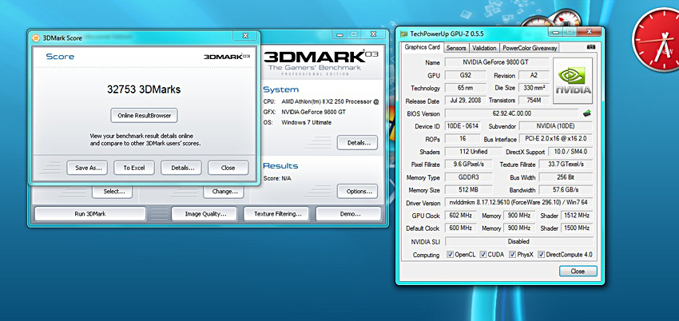The width and height of the screenshot is (679, 321).
Task: Open Image Quality settings
Action: (x=204, y=214)
